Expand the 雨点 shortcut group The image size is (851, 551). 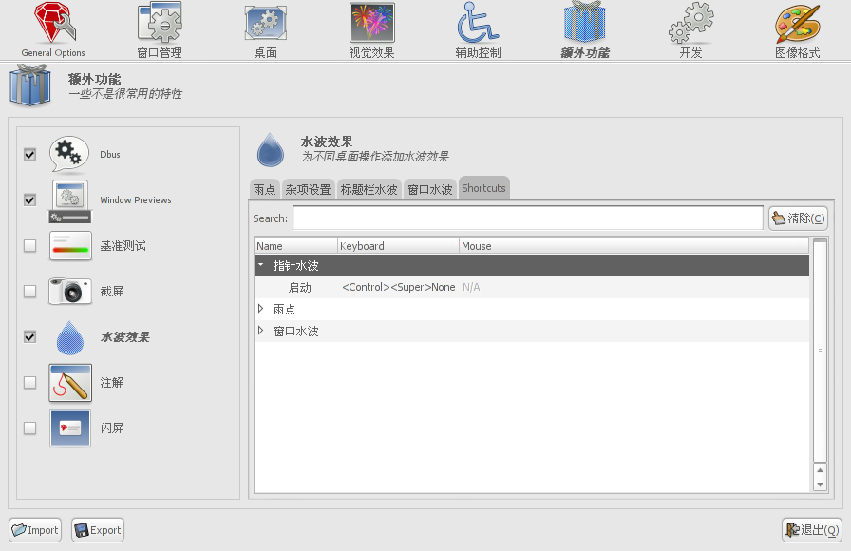[261, 309]
